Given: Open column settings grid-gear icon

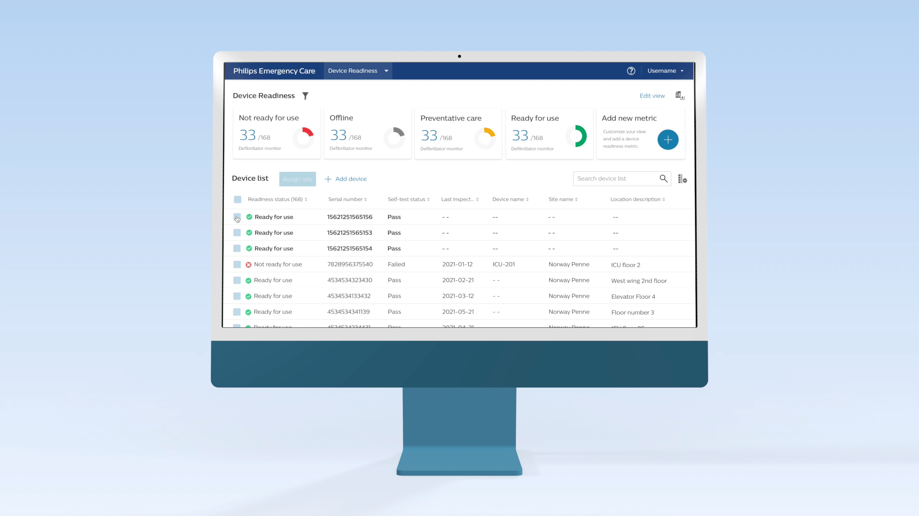Looking at the screenshot, I should coord(682,179).
